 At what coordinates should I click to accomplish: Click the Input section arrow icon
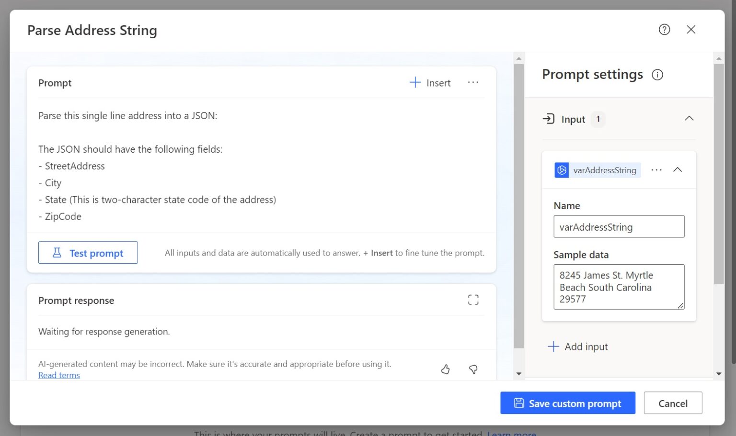[x=689, y=118]
